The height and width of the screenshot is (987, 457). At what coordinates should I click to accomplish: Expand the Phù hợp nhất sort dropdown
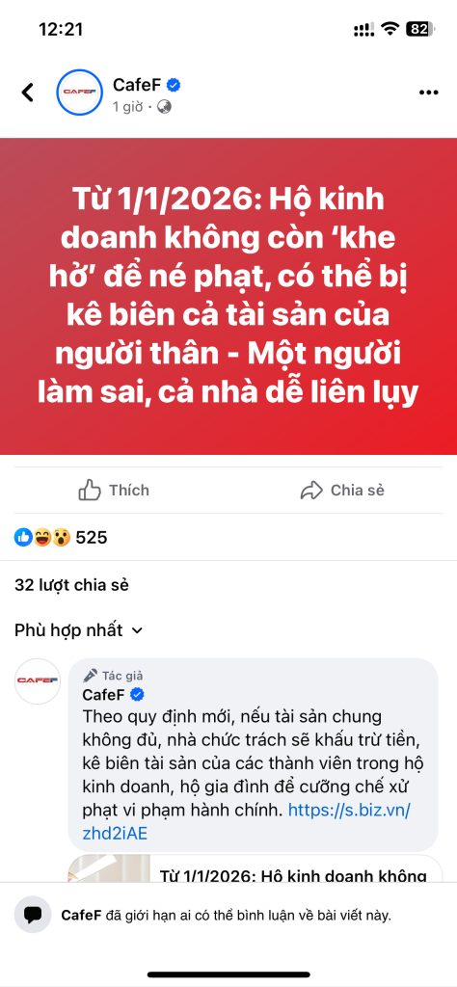[79, 630]
